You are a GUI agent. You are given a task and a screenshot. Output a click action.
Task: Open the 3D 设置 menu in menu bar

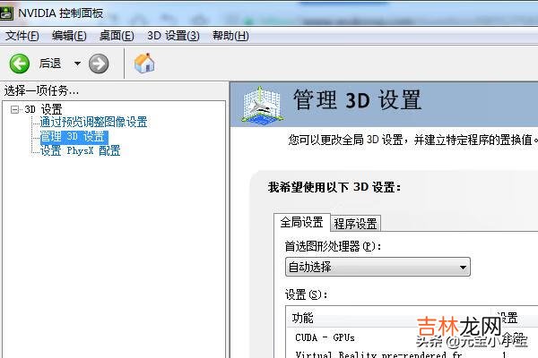pyautogui.click(x=173, y=36)
